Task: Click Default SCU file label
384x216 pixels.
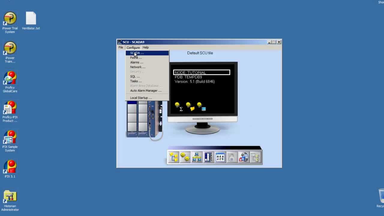Action: click(x=200, y=53)
